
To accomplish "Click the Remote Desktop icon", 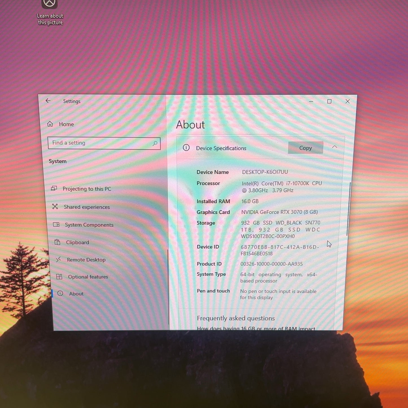I will click(x=58, y=259).
